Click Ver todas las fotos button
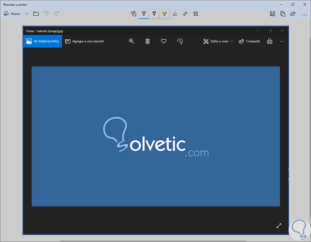Image resolution: width=311 pixels, height=242 pixels. pyautogui.click(x=43, y=41)
